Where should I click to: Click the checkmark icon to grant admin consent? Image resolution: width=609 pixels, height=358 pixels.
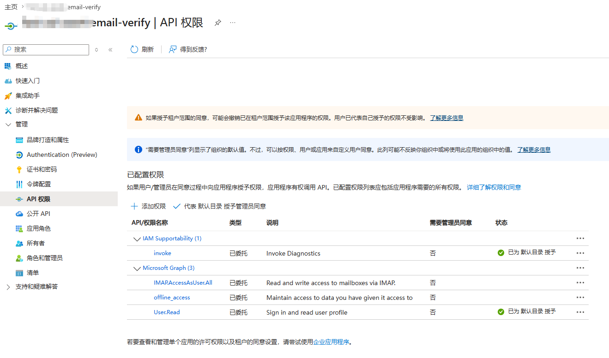pos(176,206)
